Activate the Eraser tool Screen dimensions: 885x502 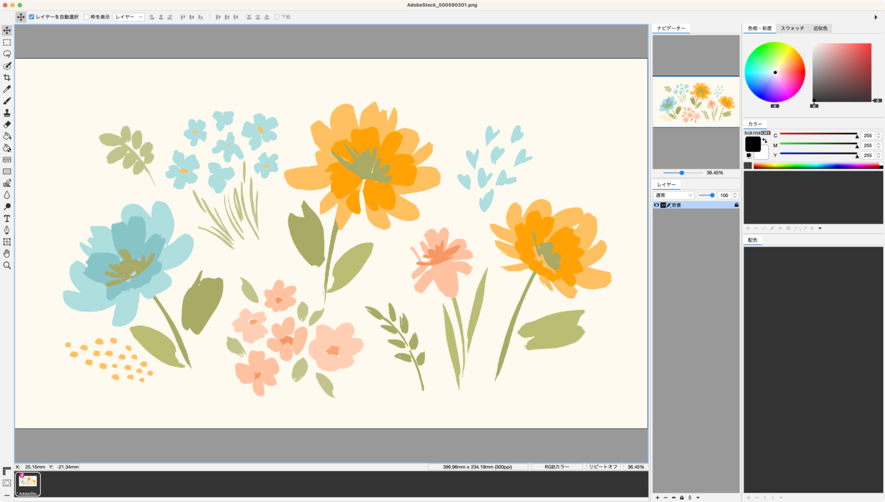click(7, 124)
